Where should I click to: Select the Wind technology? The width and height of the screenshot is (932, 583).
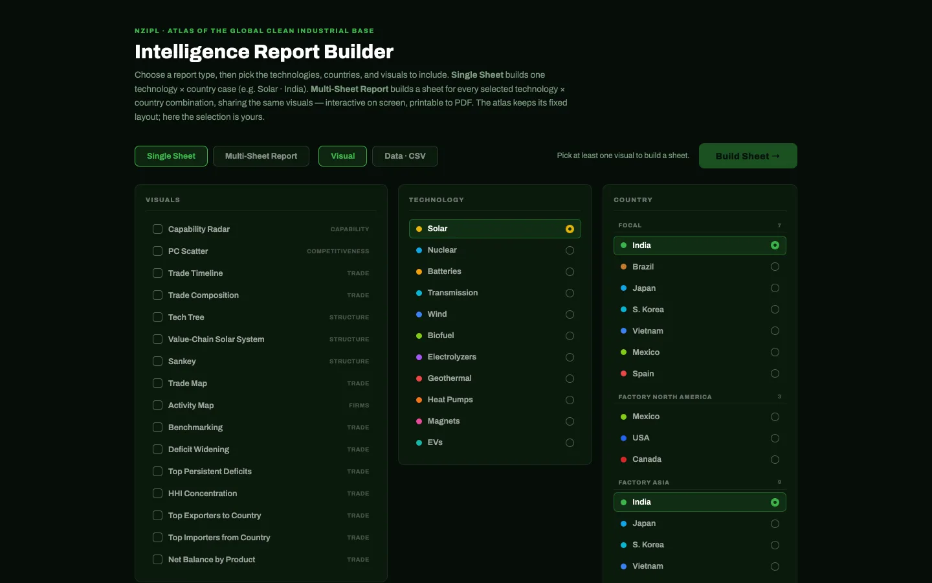(x=495, y=314)
